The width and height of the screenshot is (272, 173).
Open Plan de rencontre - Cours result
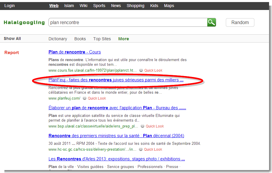coord(75,52)
